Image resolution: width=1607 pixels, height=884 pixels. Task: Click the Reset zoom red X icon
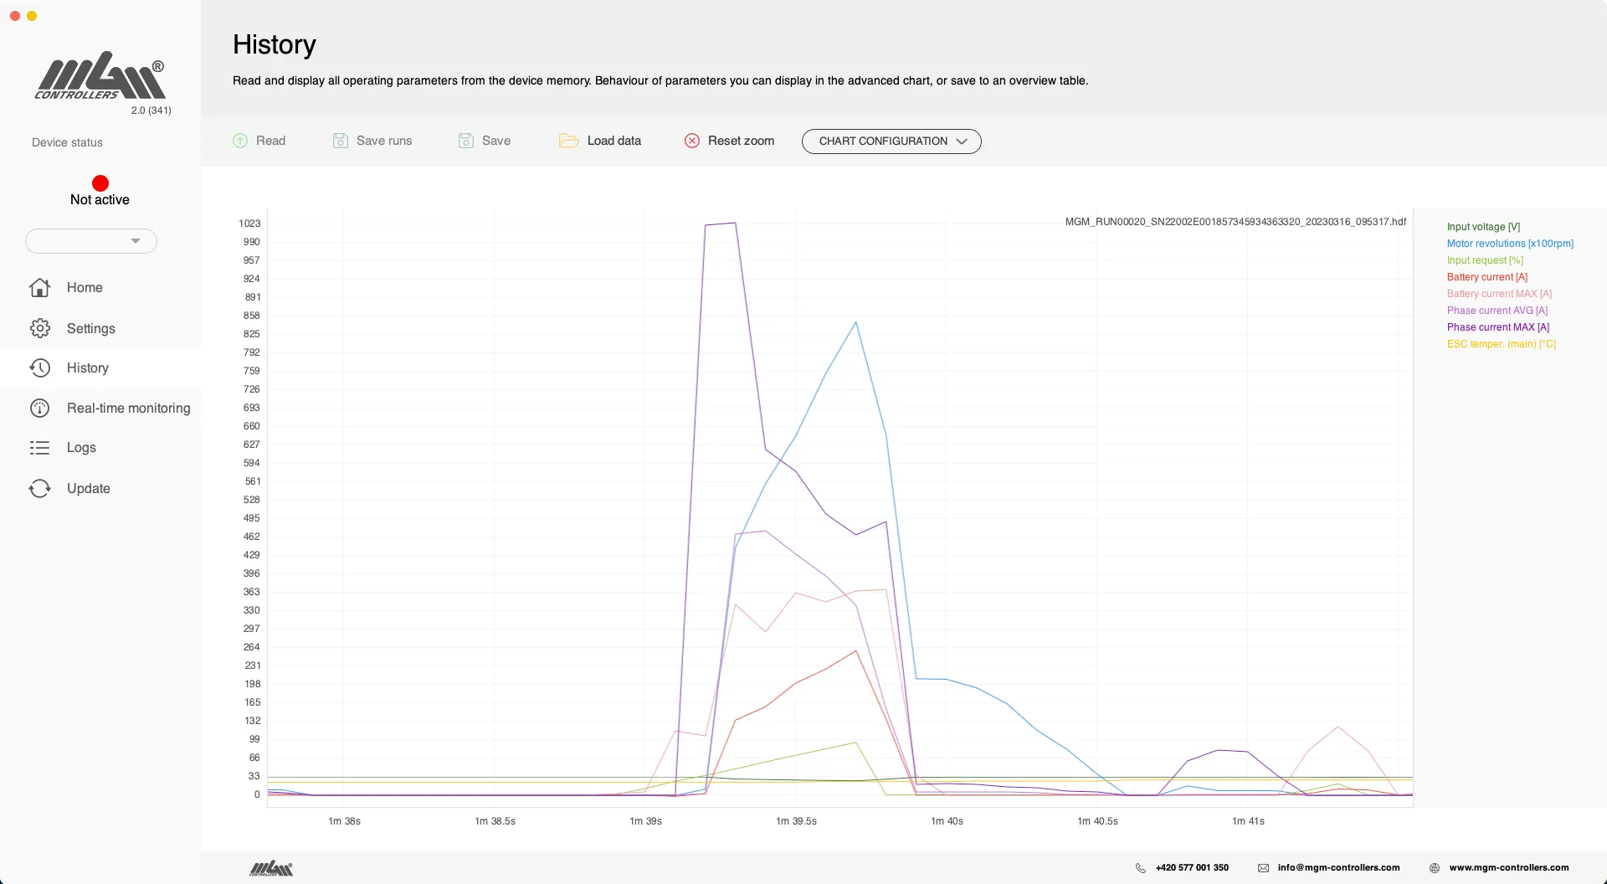click(692, 141)
